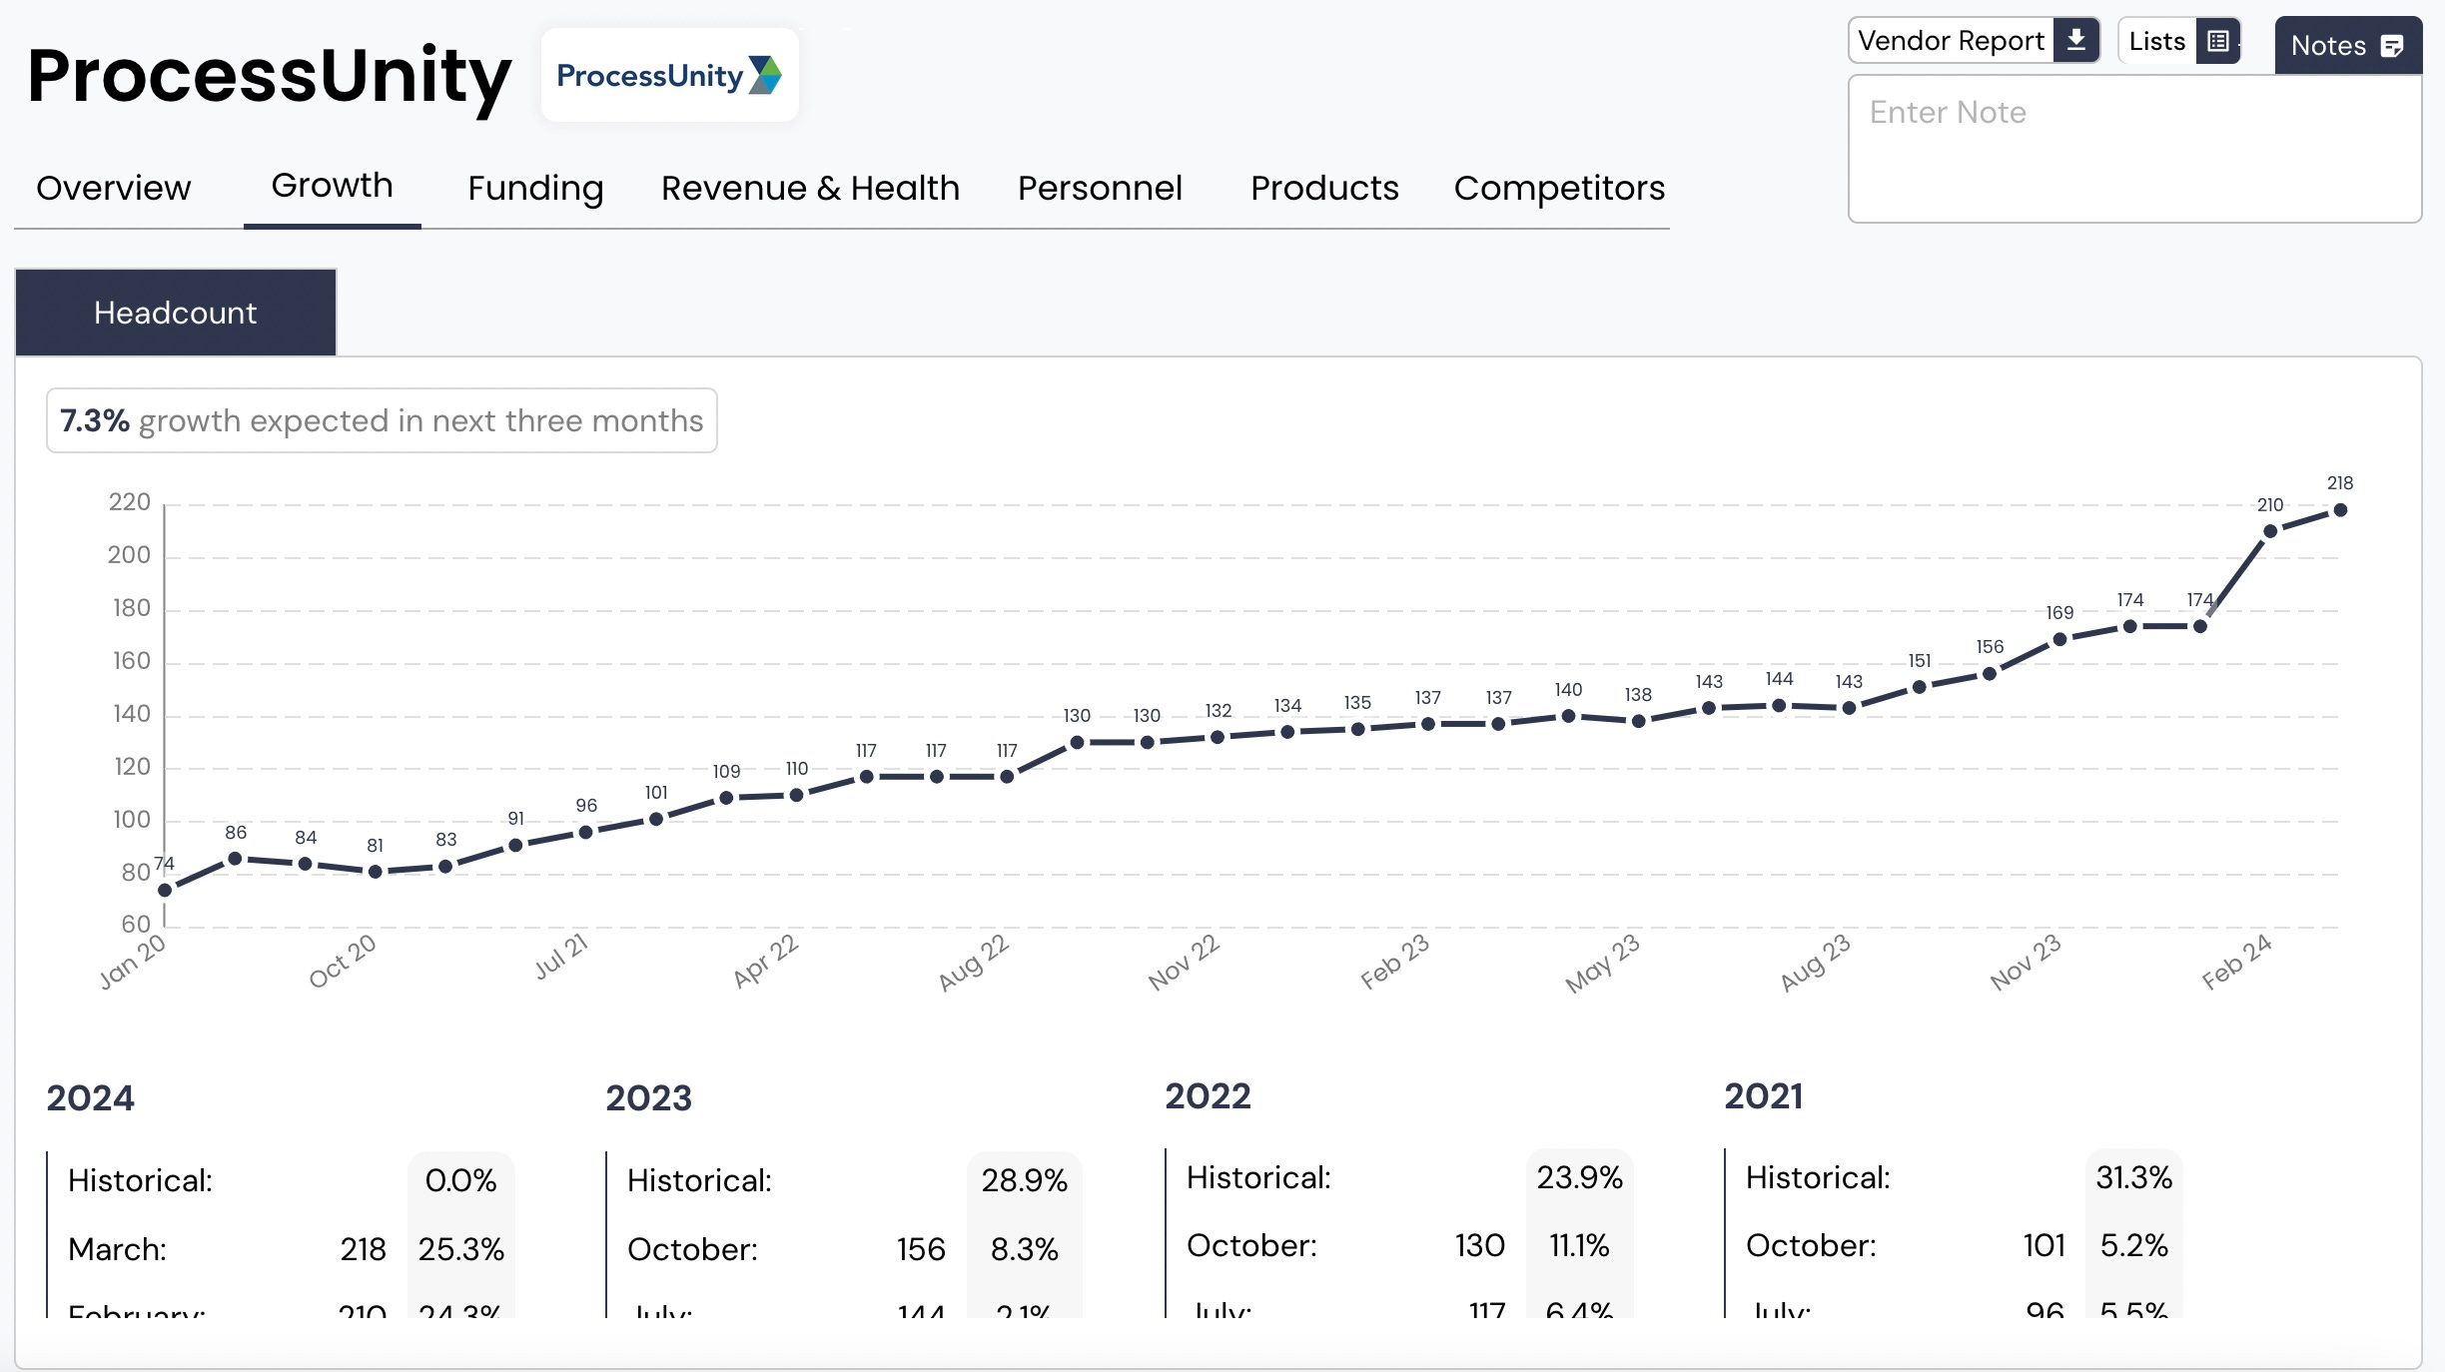The height and width of the screenshot is (1372, 2445).
Task: Click the 2021 year heading
Action: [1764, 1095]
